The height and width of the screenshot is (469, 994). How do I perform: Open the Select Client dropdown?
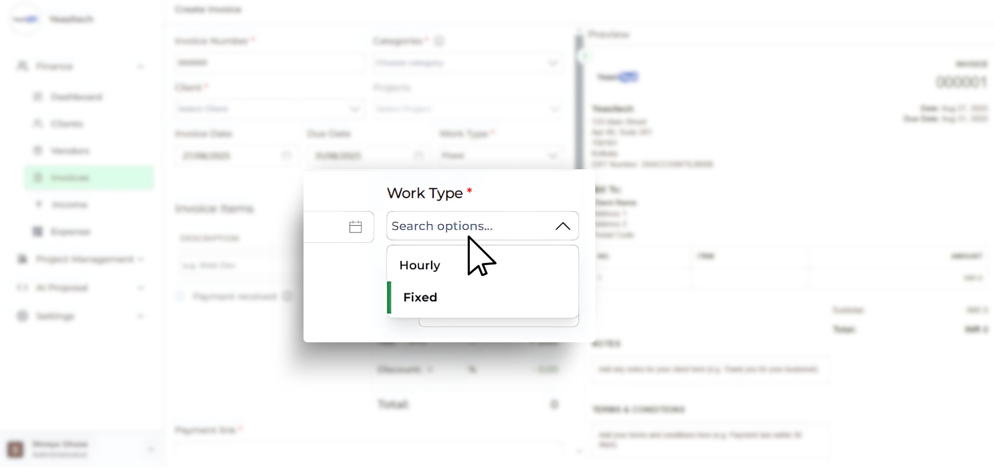[269, 109]
